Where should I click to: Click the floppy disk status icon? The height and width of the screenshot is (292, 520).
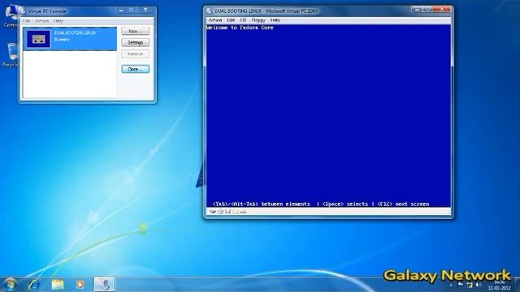(227, 212)
